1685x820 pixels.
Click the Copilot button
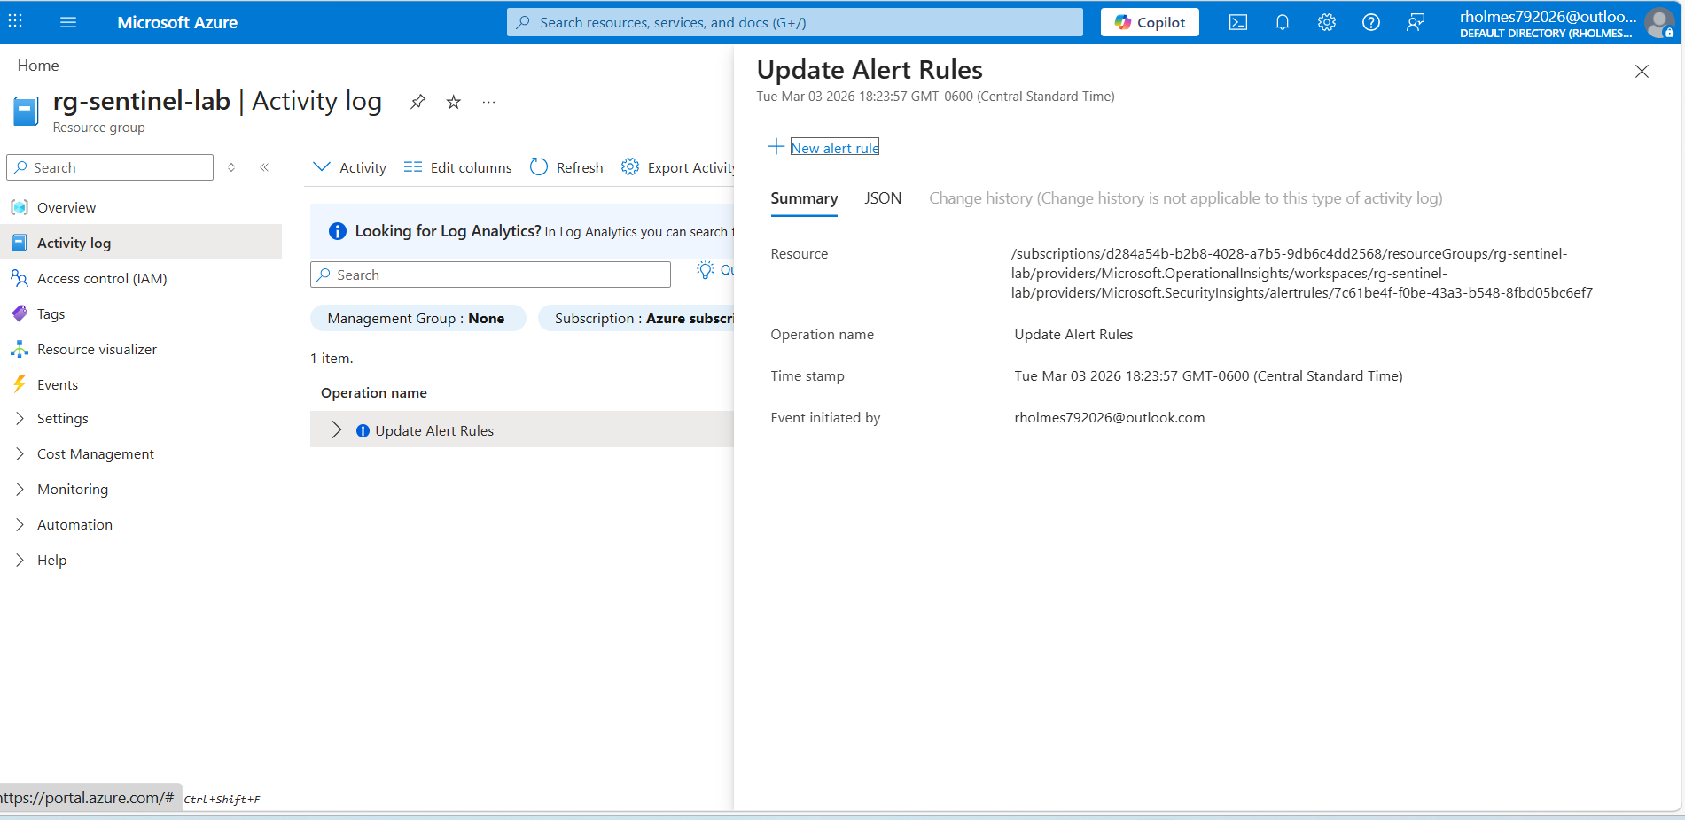tap(1150, 22)
